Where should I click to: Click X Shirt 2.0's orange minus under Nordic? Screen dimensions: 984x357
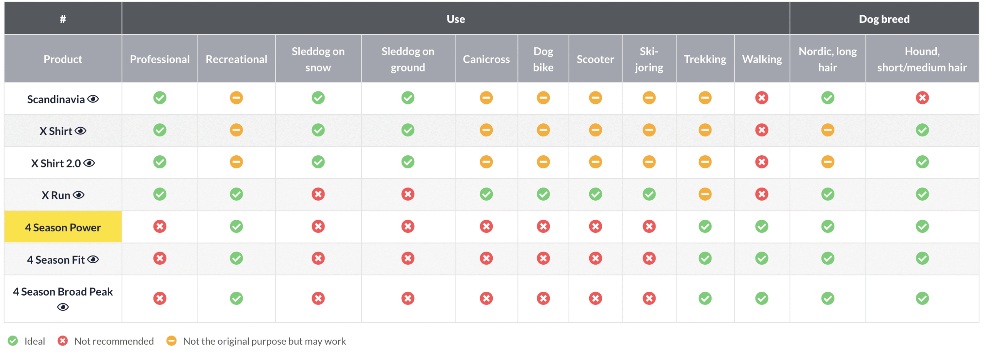828,162
